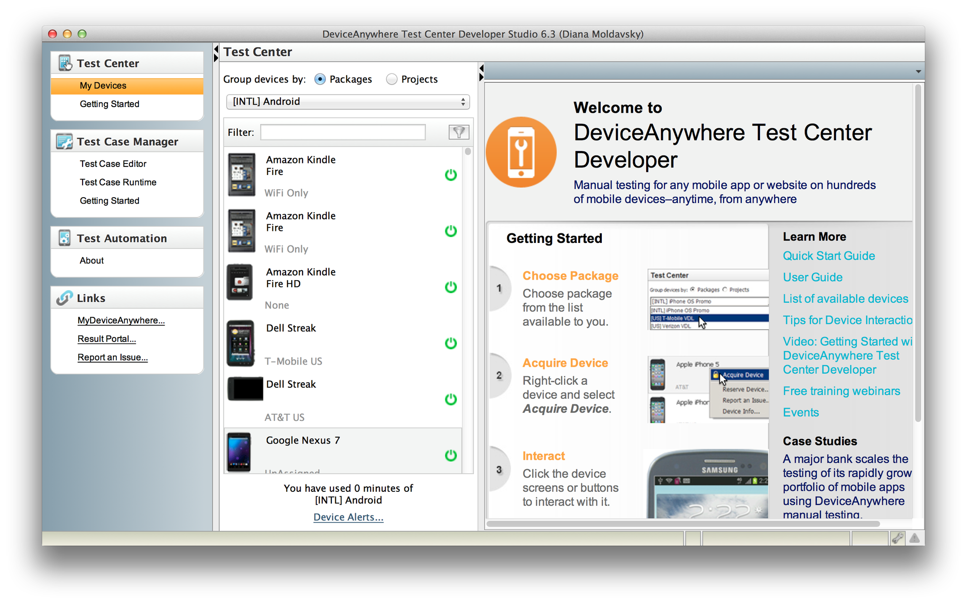
Task: Select Amazon Kindle Fire HD thumbnail
Action: click(240, 282)
